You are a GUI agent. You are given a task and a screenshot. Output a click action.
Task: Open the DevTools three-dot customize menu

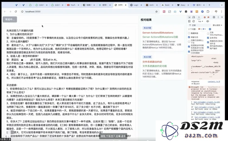[x=218, y=17]
